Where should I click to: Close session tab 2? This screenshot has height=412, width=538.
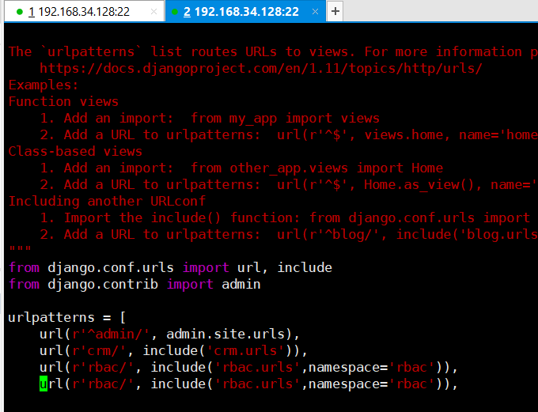point(315,12)
